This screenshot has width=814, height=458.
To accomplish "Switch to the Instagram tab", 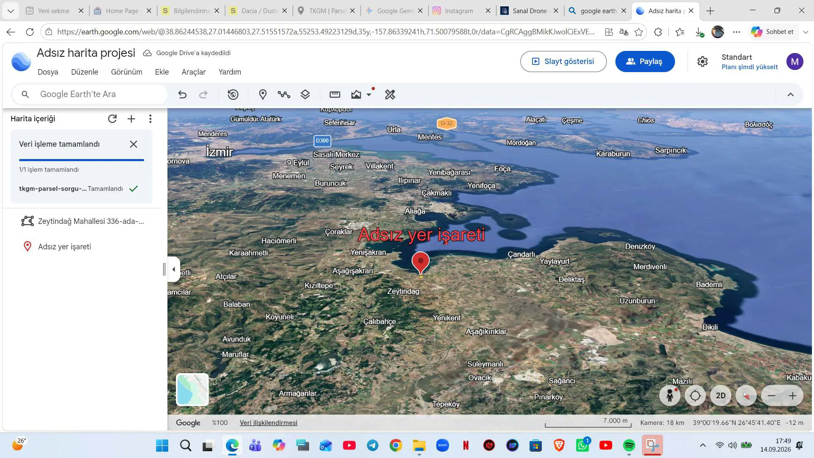I will [462, 11].
